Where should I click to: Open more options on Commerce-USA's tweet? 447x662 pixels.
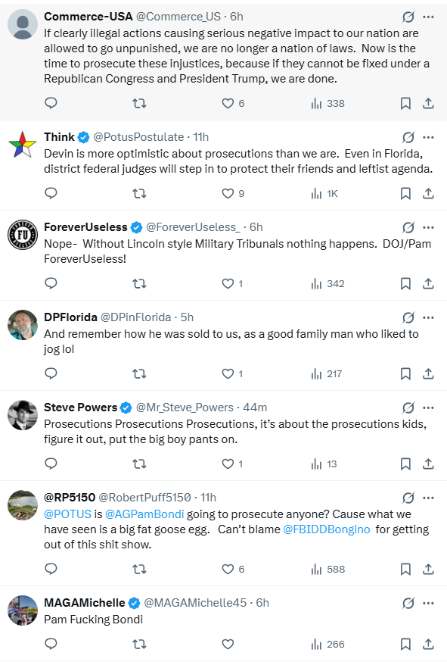click(428, 17)
